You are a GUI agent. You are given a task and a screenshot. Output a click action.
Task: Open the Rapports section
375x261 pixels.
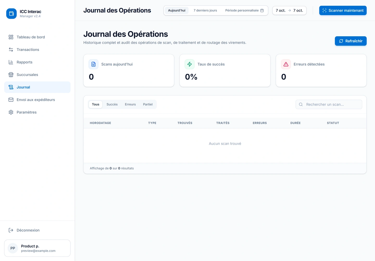click(x=37, y=62)
